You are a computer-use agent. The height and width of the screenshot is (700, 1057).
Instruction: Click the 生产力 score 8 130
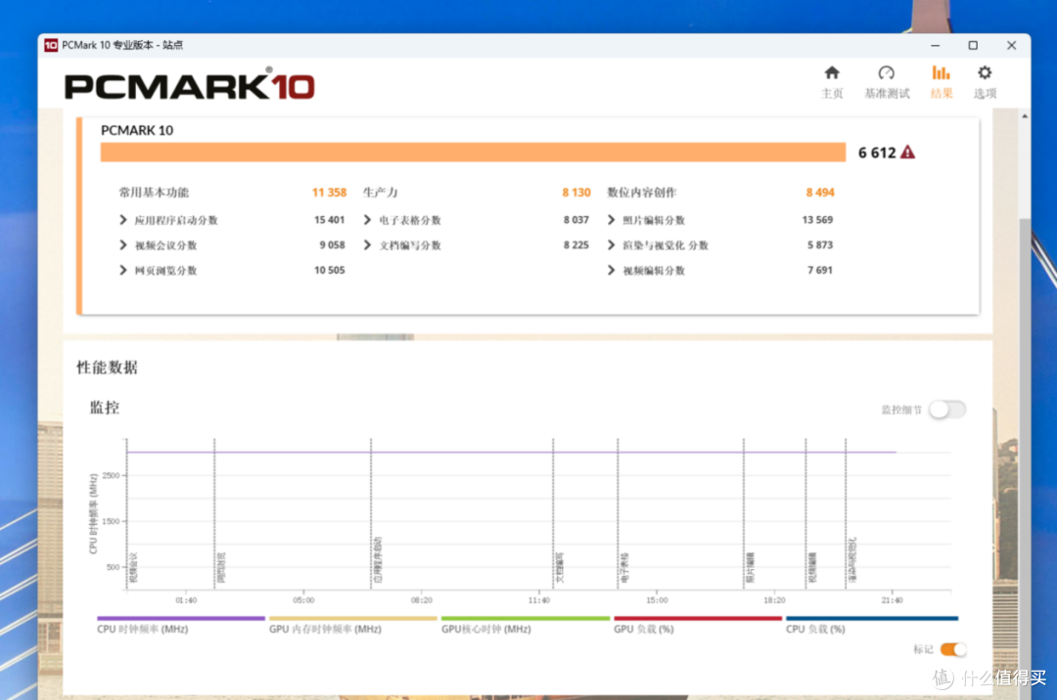click(576, 193)
